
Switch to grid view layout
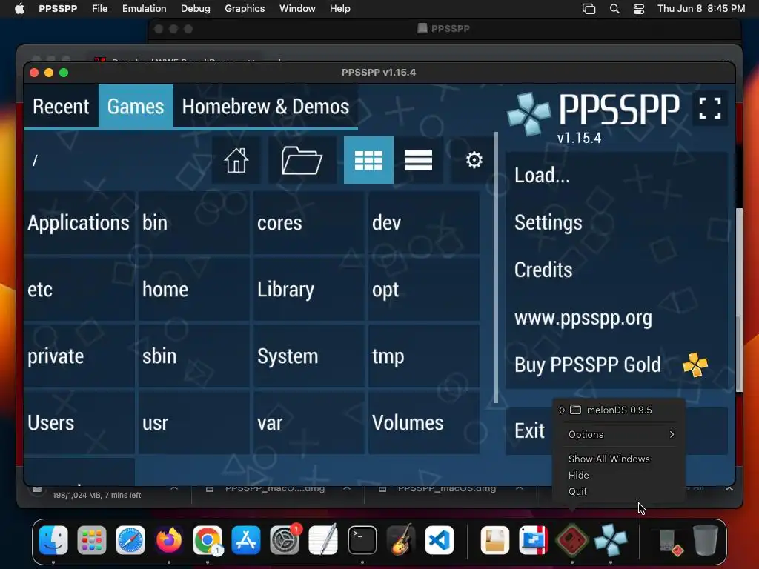click(368, 160)
